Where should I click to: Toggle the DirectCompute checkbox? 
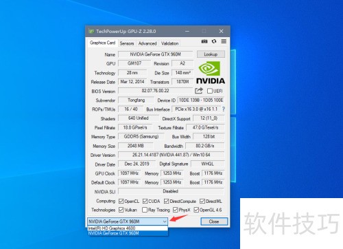(x=166, y=202)
